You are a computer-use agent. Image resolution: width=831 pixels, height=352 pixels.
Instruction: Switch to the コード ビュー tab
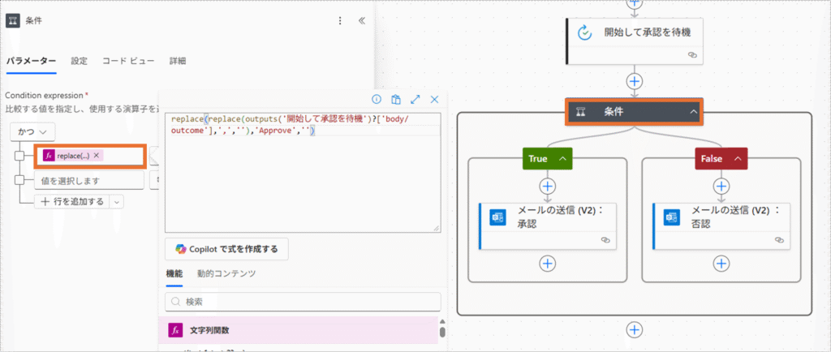click(x=128, y=61)
